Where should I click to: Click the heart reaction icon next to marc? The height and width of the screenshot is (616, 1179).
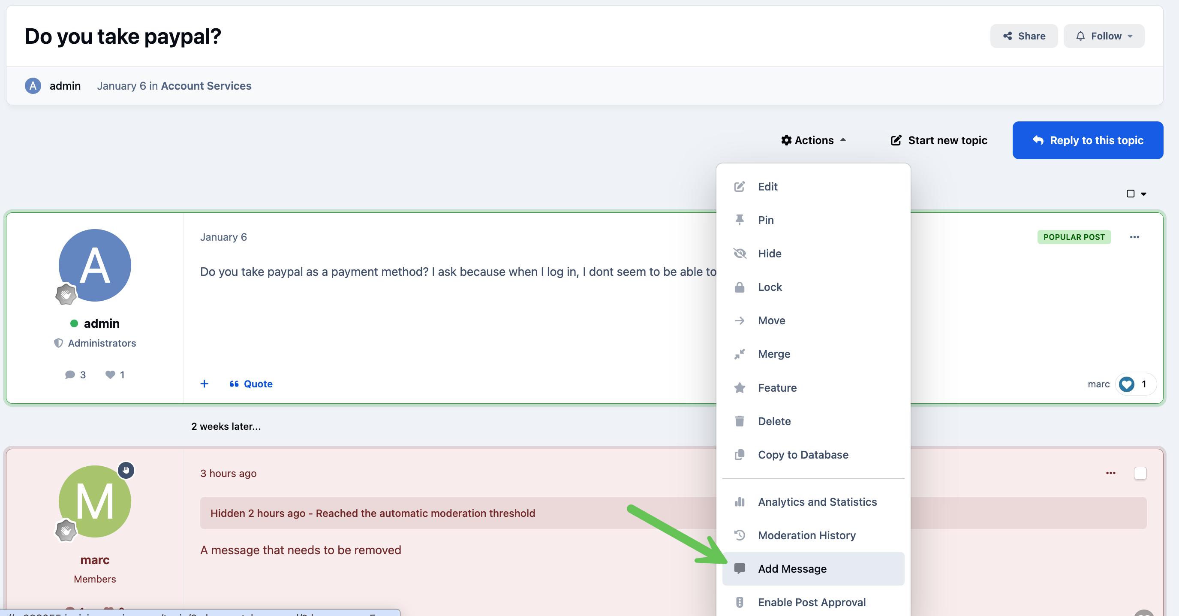[x=1126, y=384]
